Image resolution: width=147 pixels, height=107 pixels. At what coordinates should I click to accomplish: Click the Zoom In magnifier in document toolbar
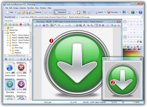coord(88,25)
